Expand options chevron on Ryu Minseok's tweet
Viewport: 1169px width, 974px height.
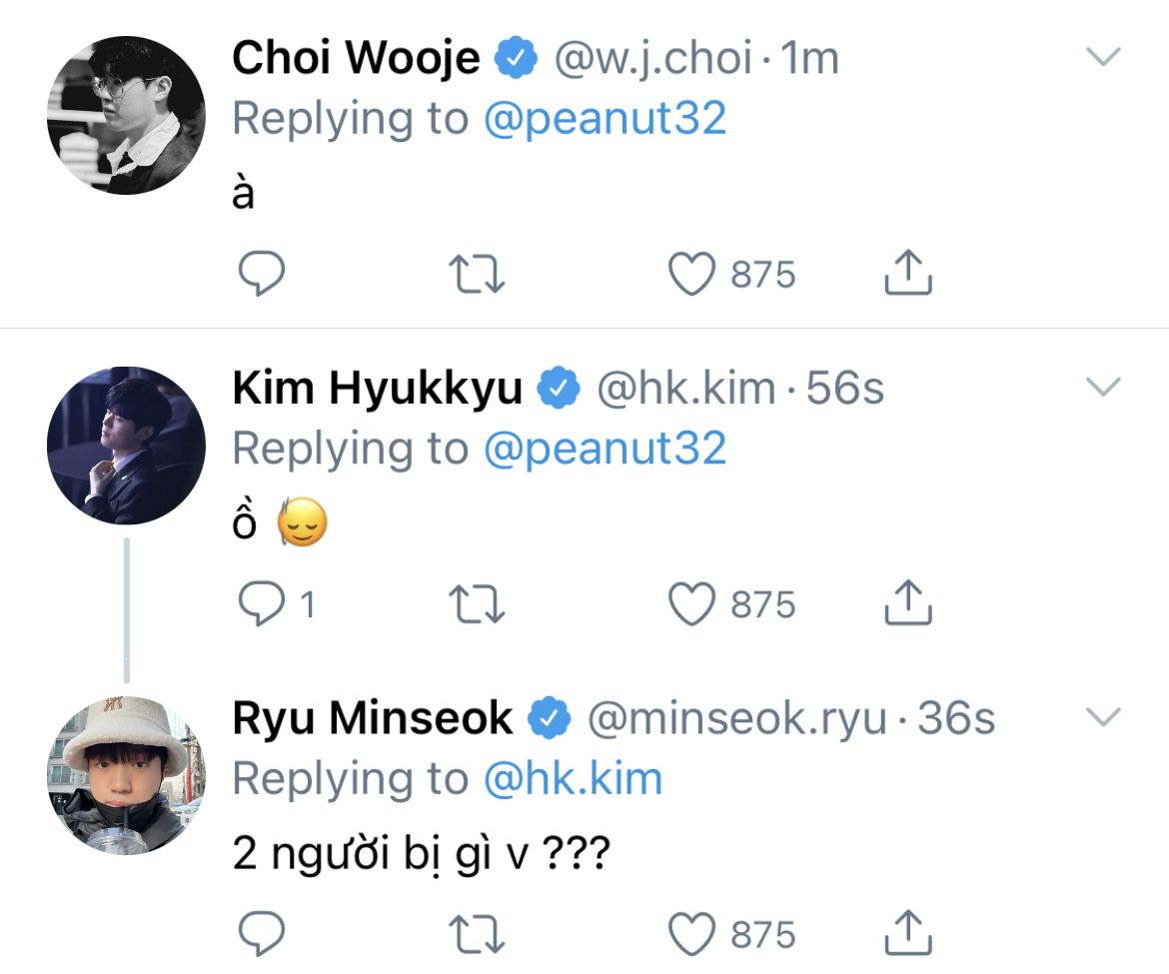(1103, 716)
